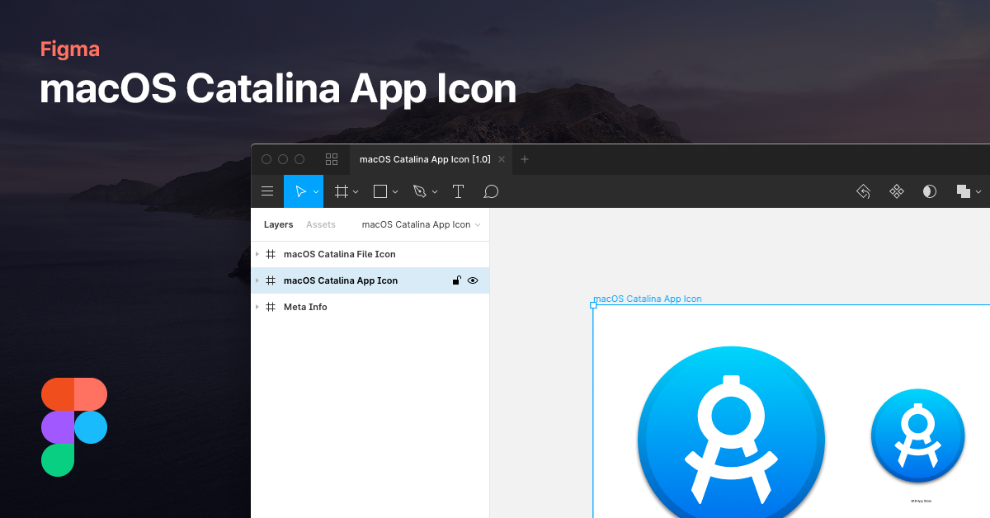Open the file browser grid icon
Viewport: 990px width, 518px height.
332,159
